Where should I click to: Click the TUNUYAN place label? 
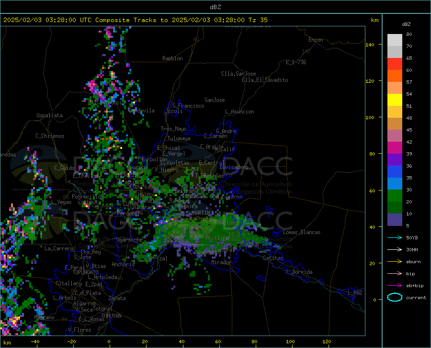tap(111, 316)
